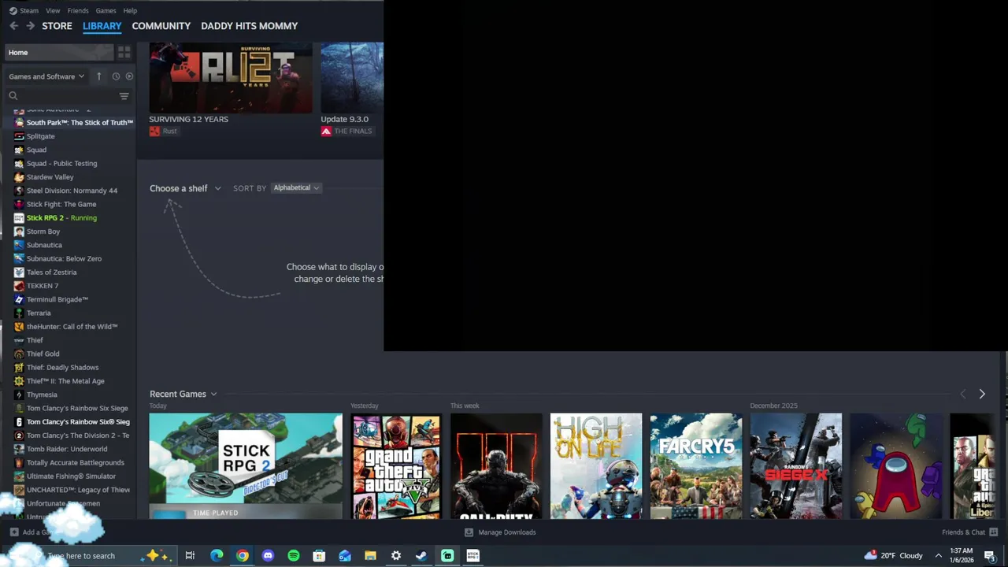
Task: Select Tom Clancy's Rainbow Six Siege row
Action: [77, 408]
